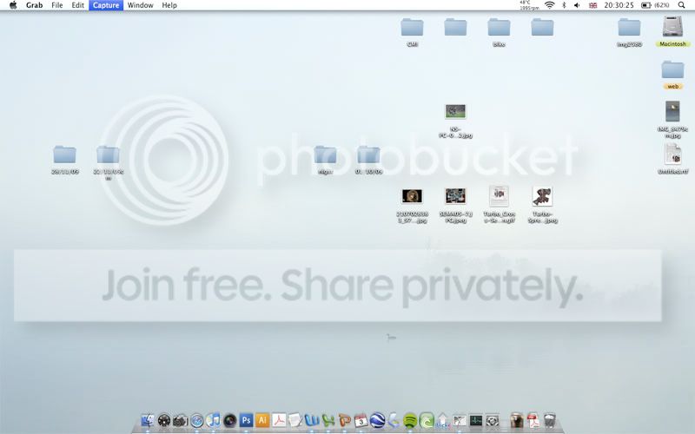This screenshot has width=695, height=434.
Task: Launch Google Earth from the dock
Action: (377, 420)
